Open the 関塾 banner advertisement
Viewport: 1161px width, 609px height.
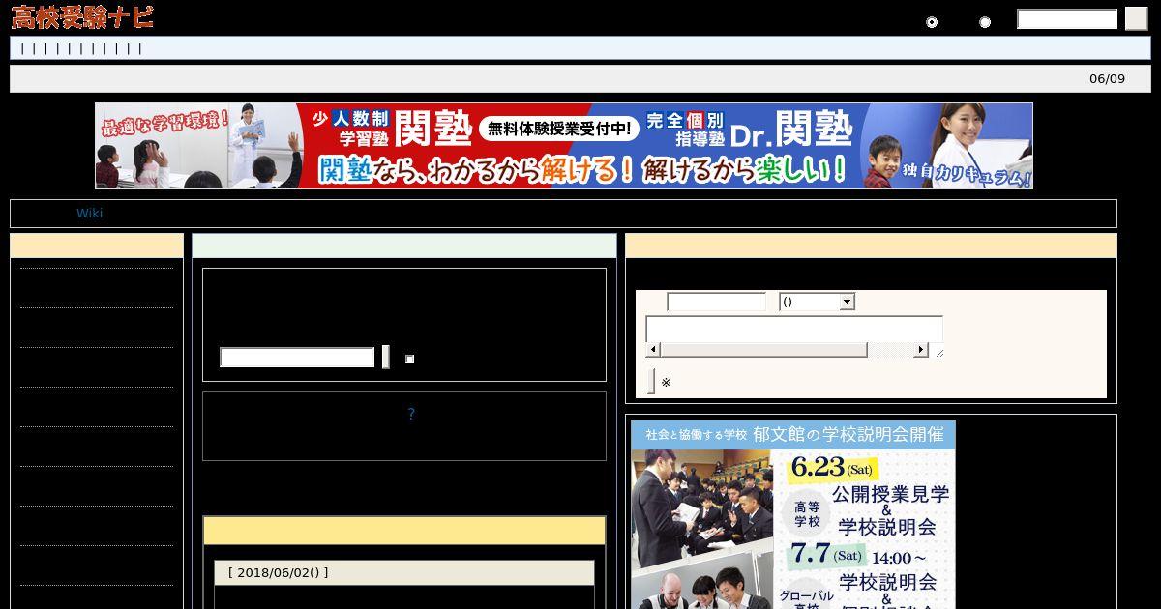click(x=564, y=146)
